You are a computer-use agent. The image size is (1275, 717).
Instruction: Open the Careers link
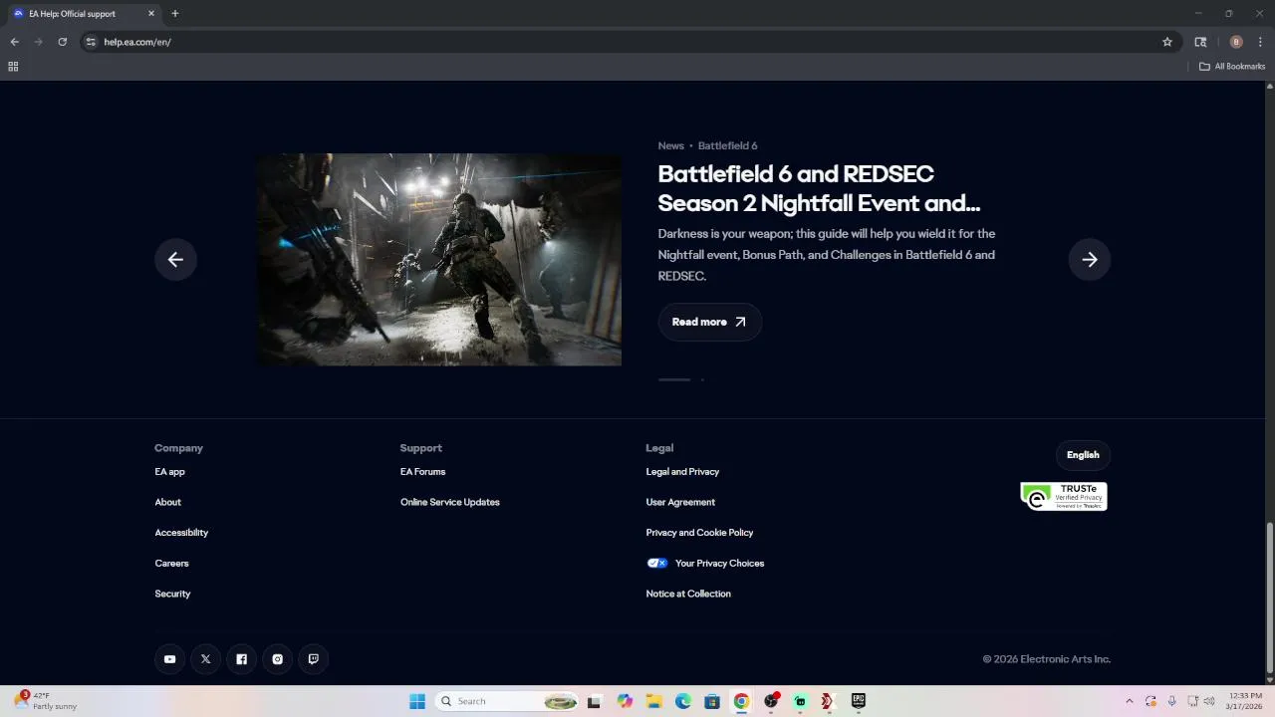pos(171,564)
